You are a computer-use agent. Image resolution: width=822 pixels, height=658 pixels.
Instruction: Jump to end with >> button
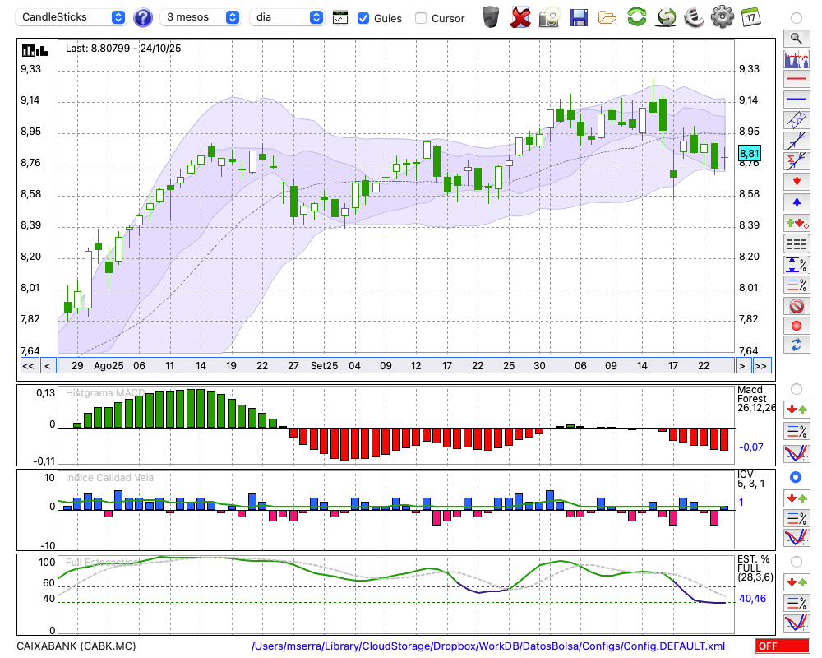(x=761, y=366)
